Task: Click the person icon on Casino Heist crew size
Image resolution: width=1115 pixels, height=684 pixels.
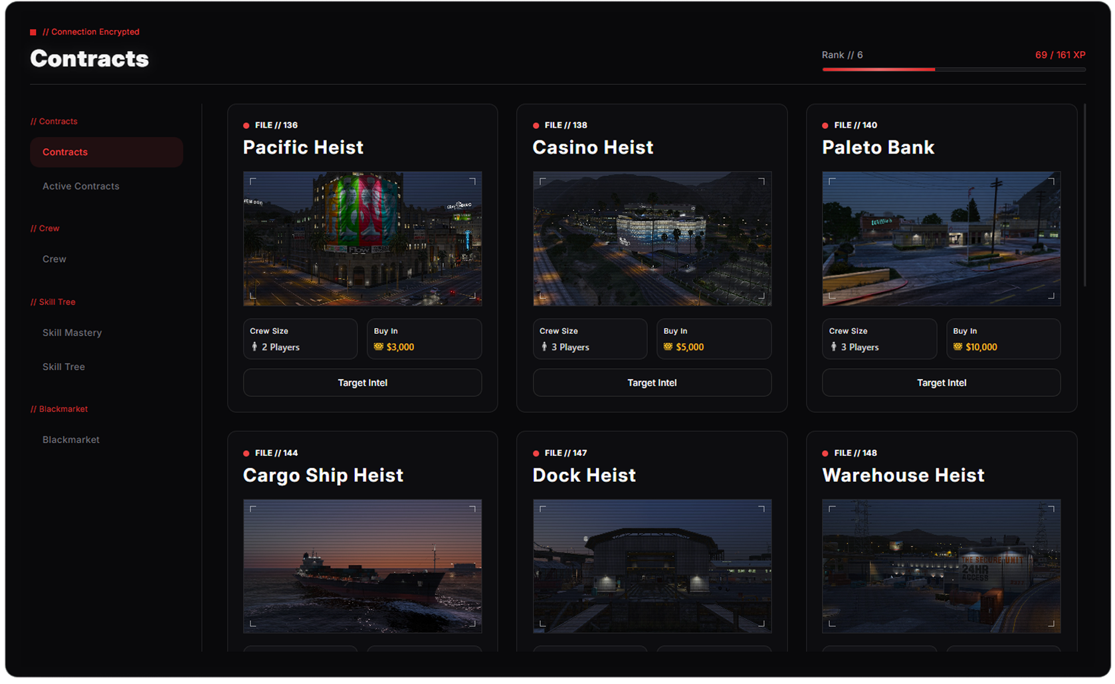Action: 544,347
